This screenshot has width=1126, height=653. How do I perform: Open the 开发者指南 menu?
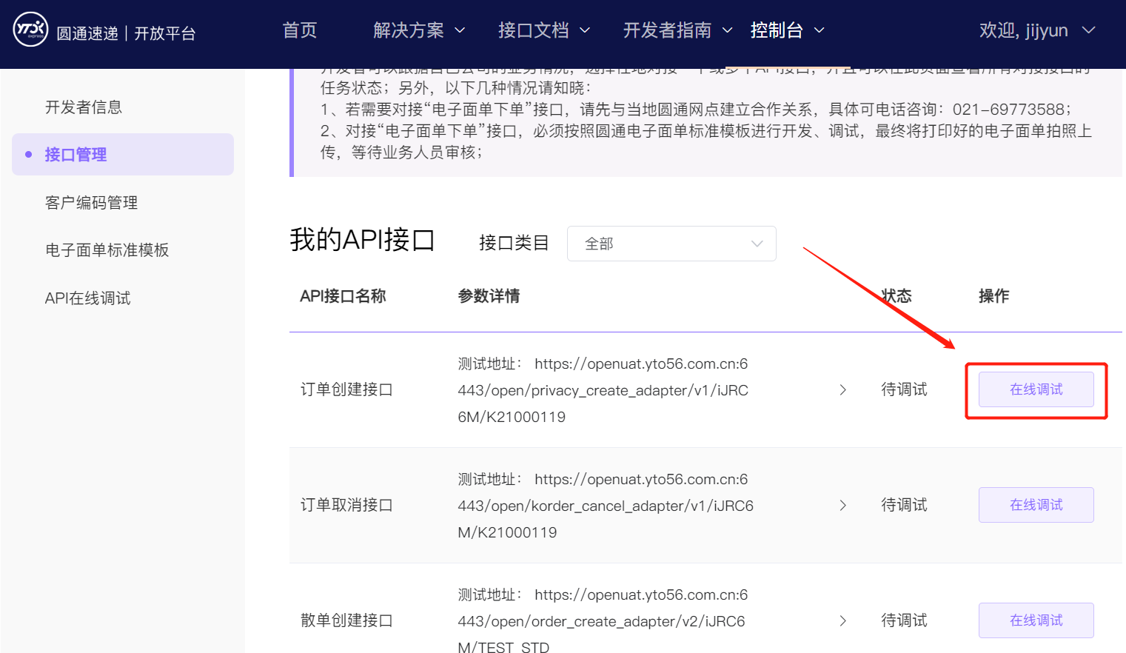pos(677,30)
